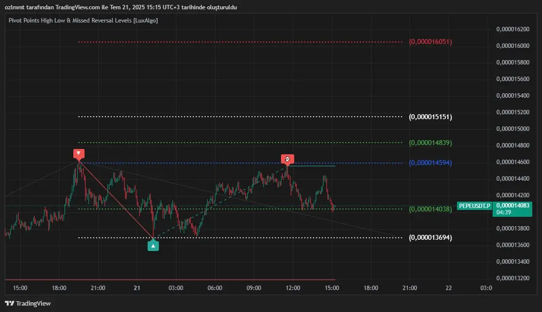
Task: Click the header text by ozlmmt about TradingView.com
Action: click(x=121, y=7)
